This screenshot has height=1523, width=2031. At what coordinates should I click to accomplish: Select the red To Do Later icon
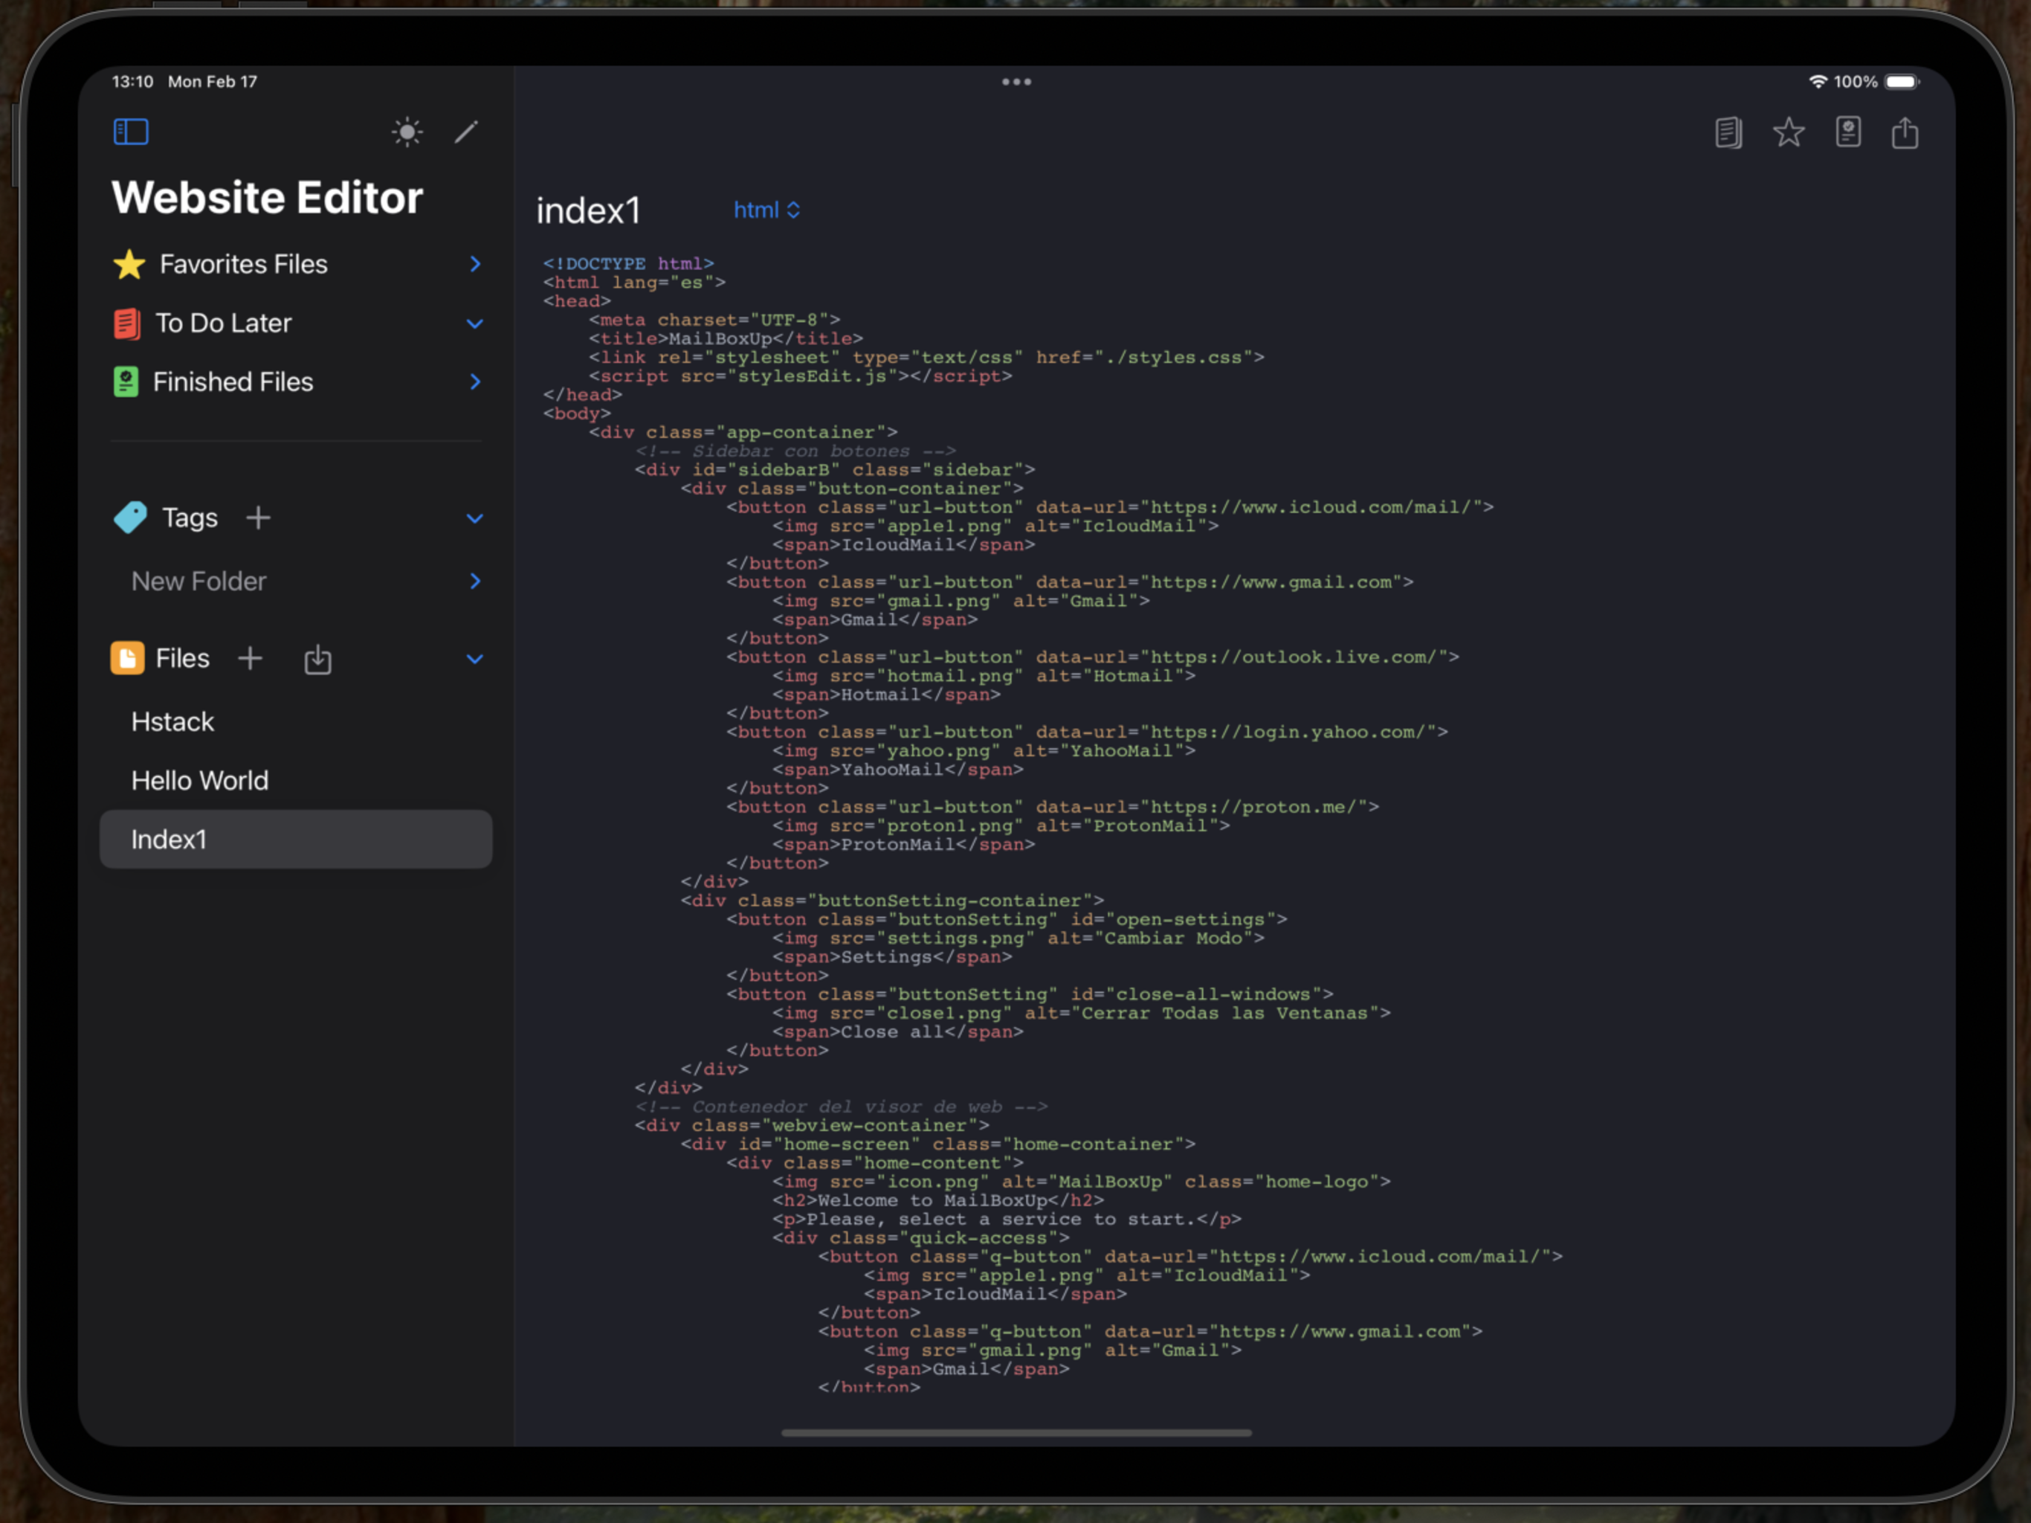coord(126,323)
